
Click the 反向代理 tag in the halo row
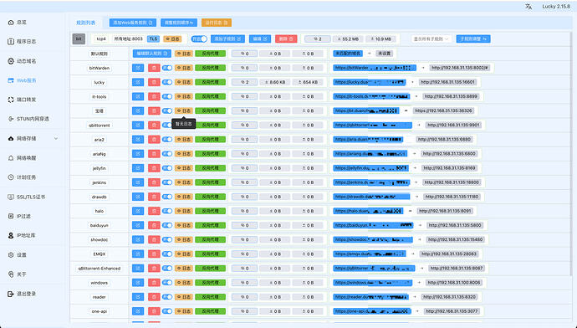click(x=210, y=212)
